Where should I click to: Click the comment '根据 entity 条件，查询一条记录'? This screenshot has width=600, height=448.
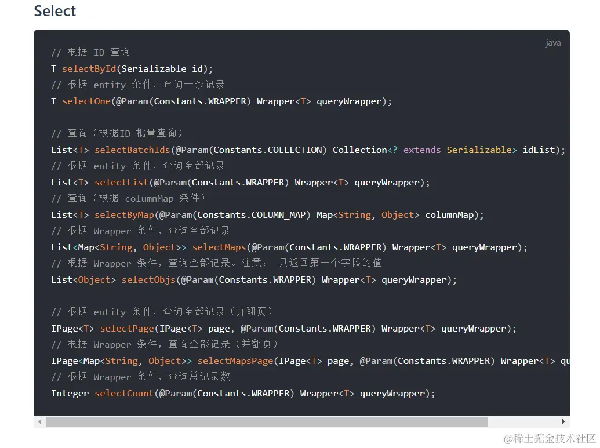[x=146, y=85]
